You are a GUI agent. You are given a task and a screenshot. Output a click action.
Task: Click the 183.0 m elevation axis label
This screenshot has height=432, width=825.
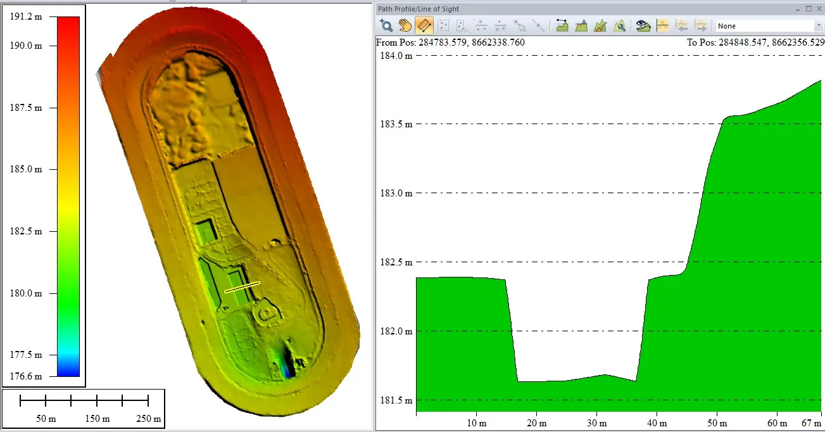[395, 193]
